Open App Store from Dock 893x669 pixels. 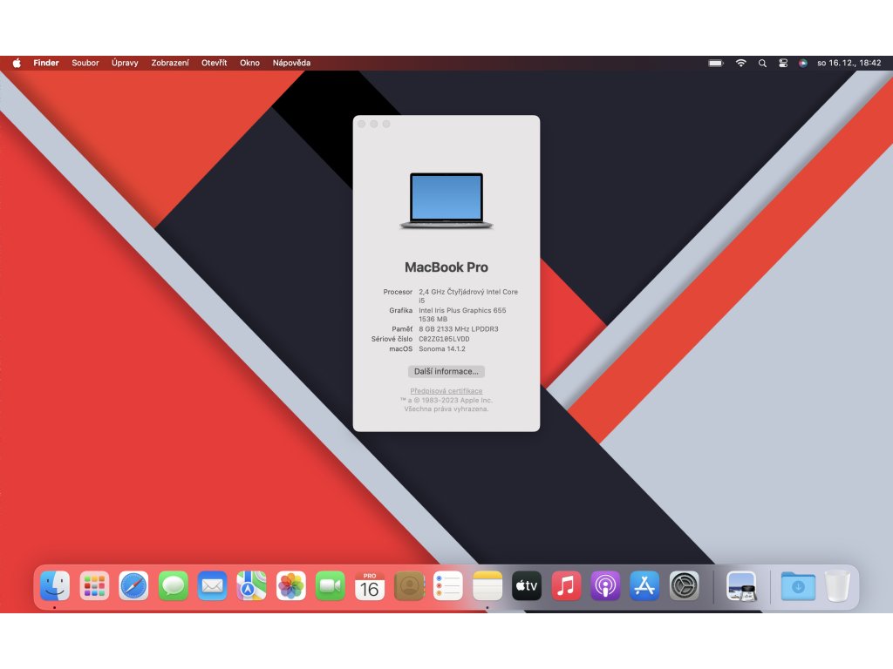coord(644,585)
